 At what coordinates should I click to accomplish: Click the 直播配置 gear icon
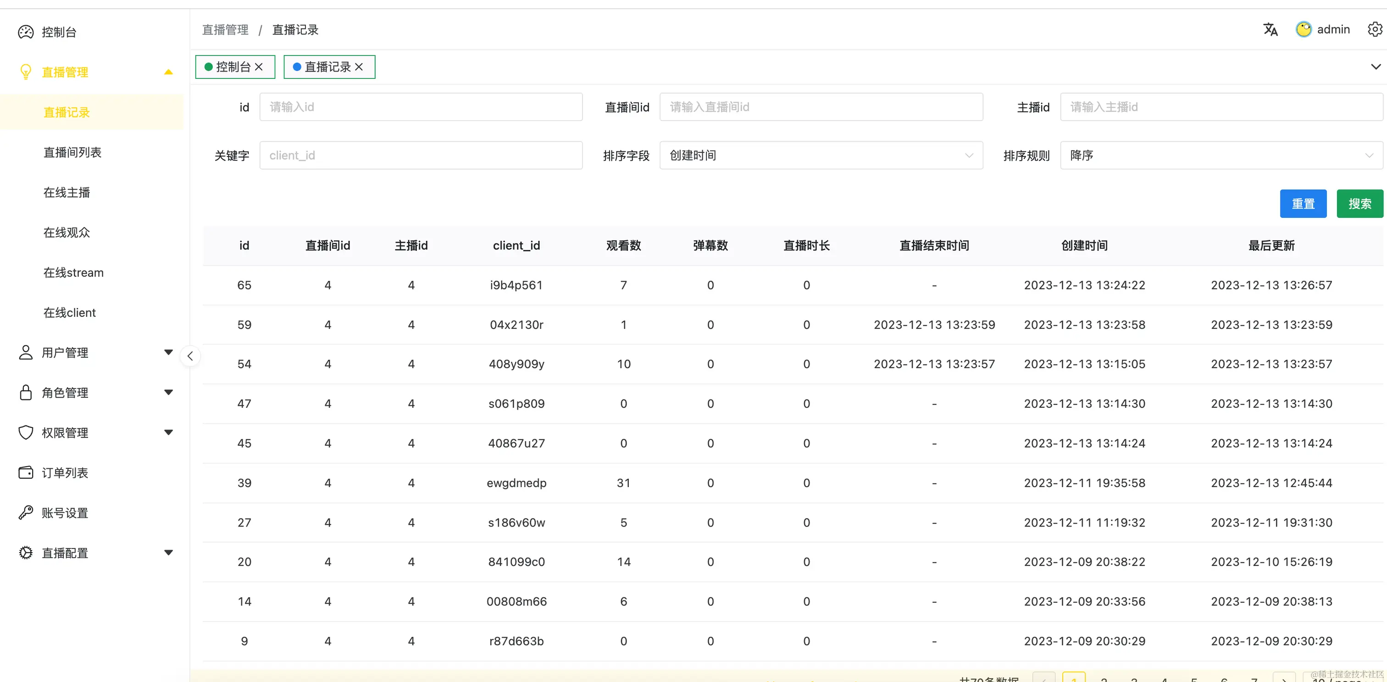tap(25, 553)
